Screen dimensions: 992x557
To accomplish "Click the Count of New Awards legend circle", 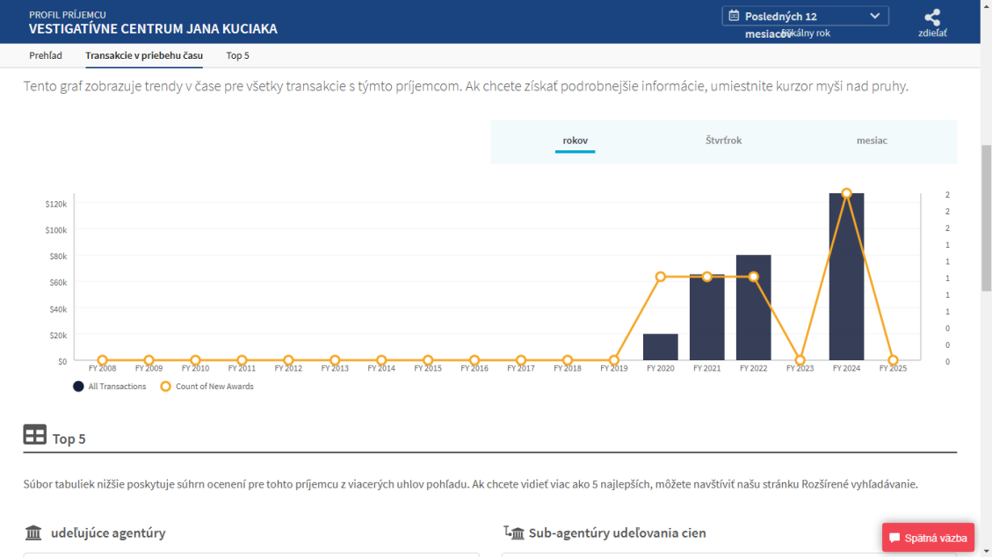I will click(x=166, y=387).
